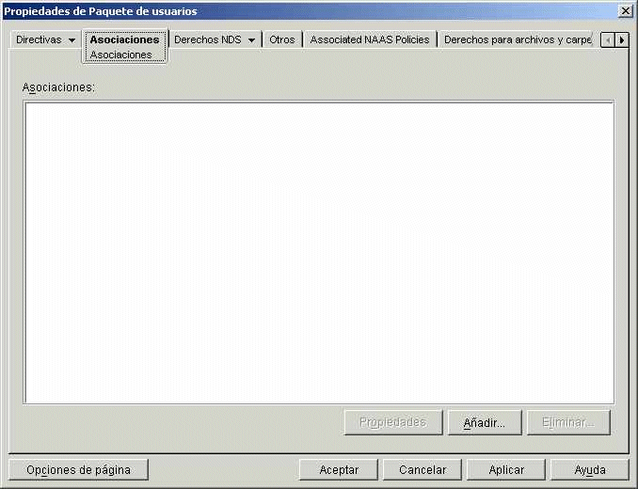This screenshot has height=489, width=638.
Task: Expand the Directivas tab dropdown arrow
Action: 72,40
